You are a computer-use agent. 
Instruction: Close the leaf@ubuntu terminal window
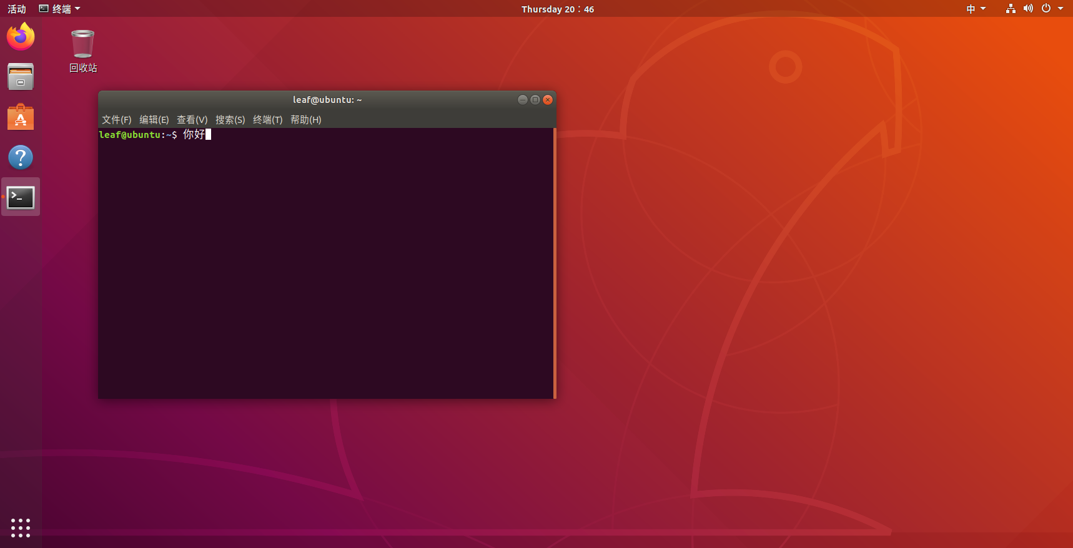click(x=548, y=100)
